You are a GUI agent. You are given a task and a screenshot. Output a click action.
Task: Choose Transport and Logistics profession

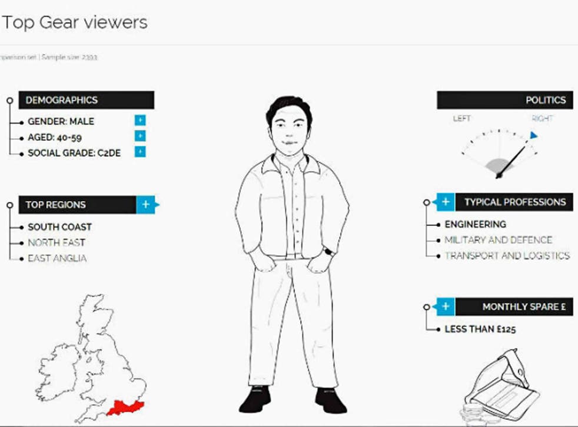click(x=507, y=256)
